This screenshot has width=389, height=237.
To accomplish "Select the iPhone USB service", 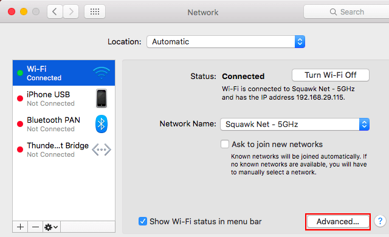I will pyautogui.click(x=64, y=98).
